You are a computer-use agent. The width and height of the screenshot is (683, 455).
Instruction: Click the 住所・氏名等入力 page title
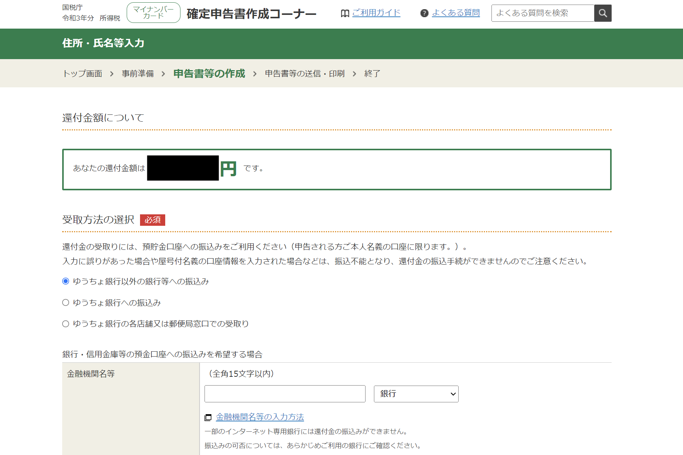(103, 43)
